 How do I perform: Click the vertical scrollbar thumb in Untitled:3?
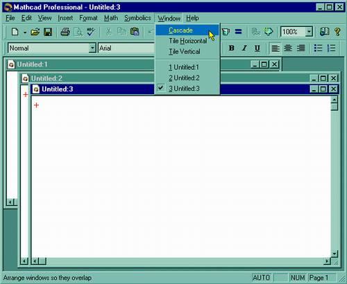tap(334, 107)
